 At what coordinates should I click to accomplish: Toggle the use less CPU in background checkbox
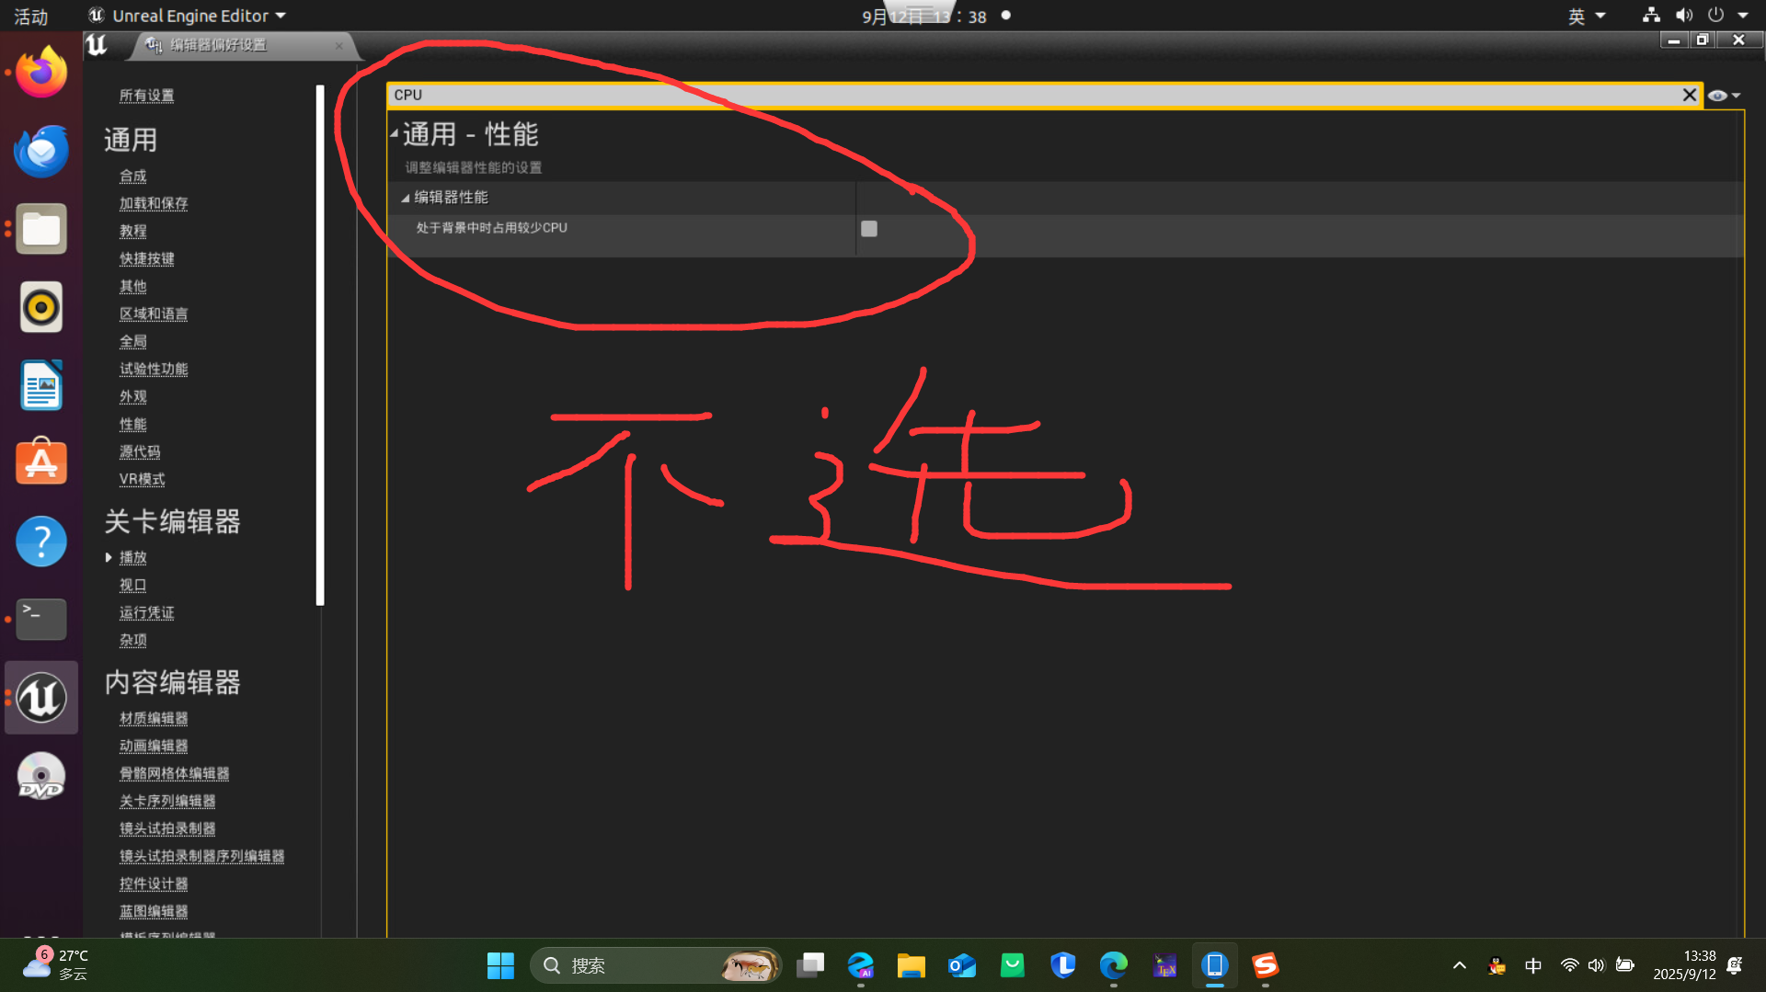pyautogui.click(x=869, y=228)
